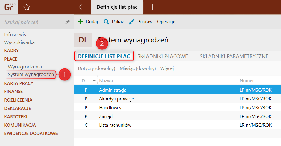The height and width of the screenshot is (146, 281).
Task: Sort by the D column arrow
Action: [94, 80]
